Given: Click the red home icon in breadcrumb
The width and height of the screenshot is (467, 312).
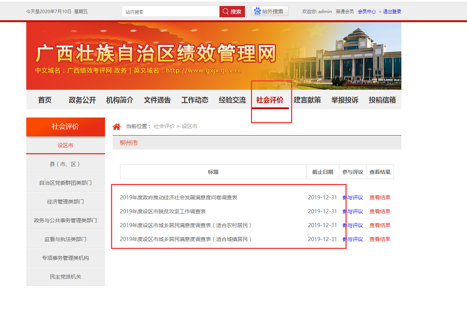Looking at the screenshot, I should [117, 127].
